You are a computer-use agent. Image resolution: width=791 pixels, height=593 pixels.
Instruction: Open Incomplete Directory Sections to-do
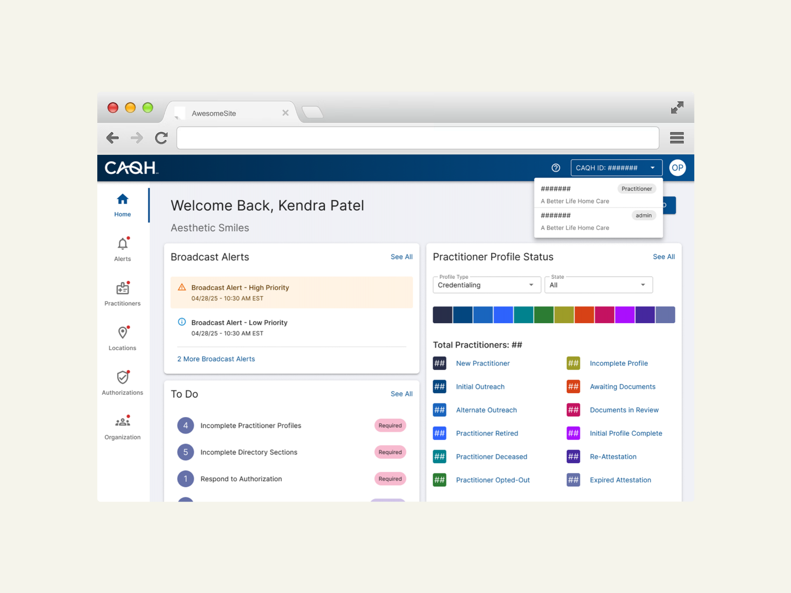(x=292, y=452)
